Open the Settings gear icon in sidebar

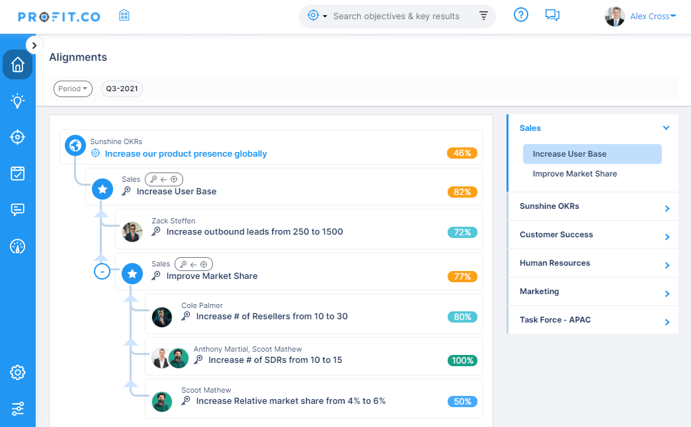[x=17, y=372]
